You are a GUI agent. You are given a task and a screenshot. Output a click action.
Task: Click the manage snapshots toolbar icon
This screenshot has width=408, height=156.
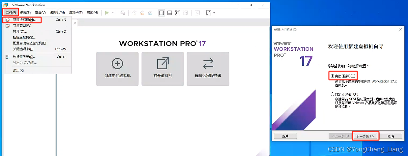coord(150,13)
